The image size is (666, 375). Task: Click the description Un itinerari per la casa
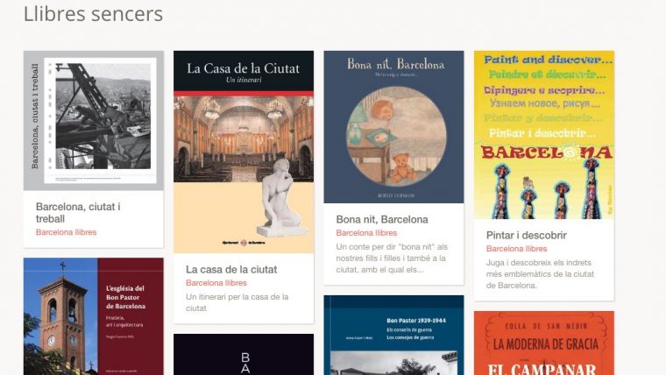tap(237, 302)
